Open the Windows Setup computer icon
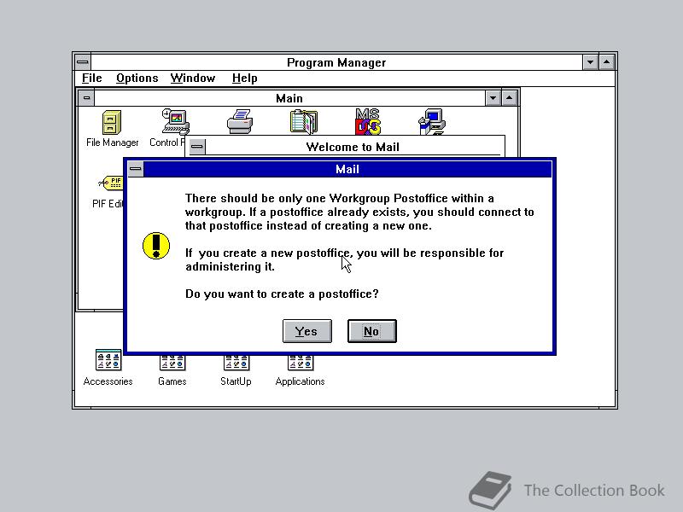Viewport: 683px width, 512px height. click(432, 121)
